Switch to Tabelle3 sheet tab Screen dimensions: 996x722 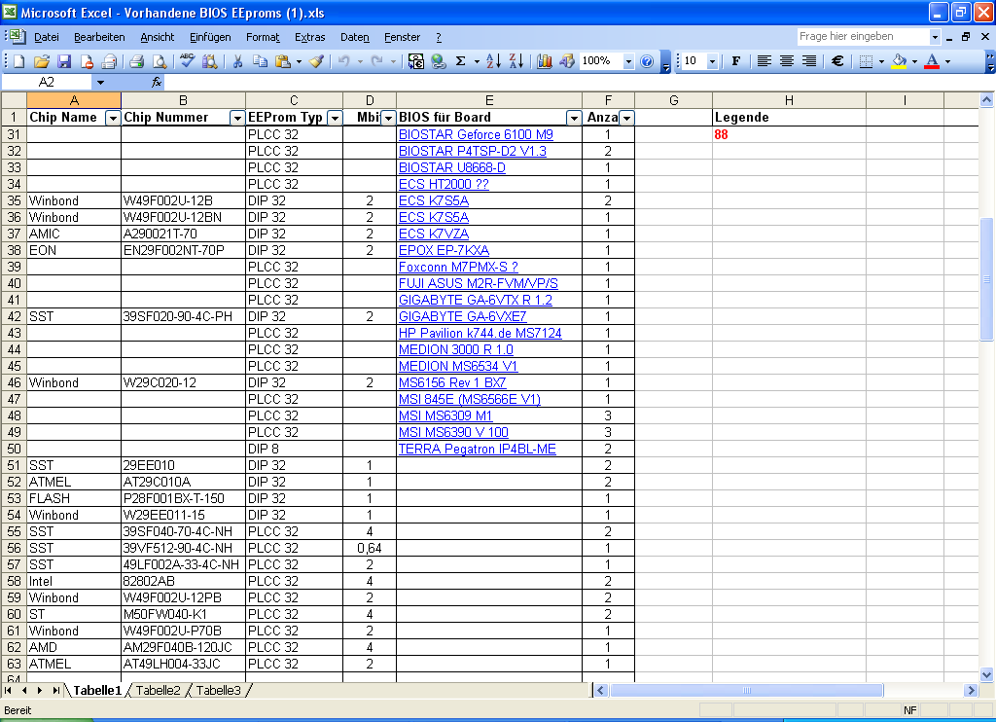tap(219, 690)
